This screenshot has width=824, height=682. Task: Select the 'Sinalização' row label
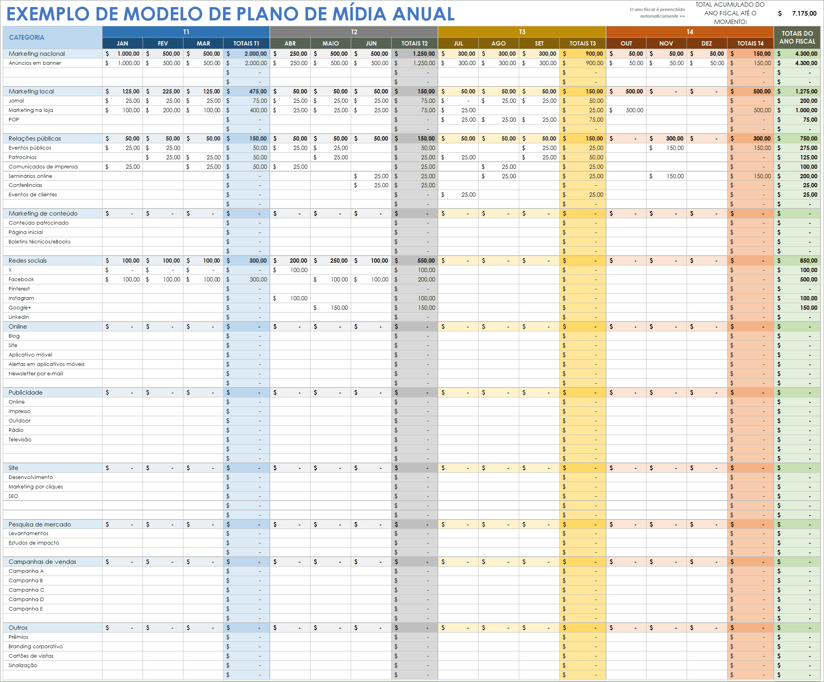click(x=23, y=665)
